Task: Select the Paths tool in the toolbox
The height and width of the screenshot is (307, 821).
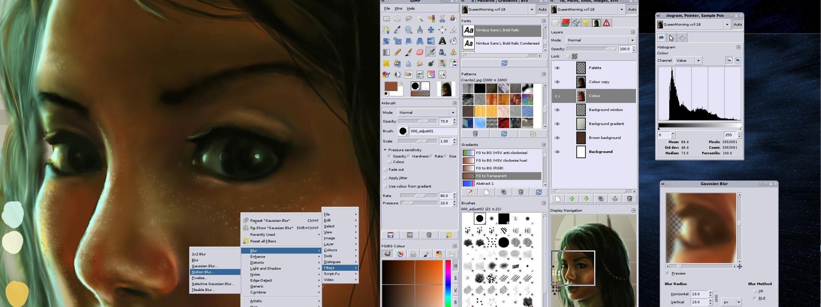Action: [x=387, y=30]
